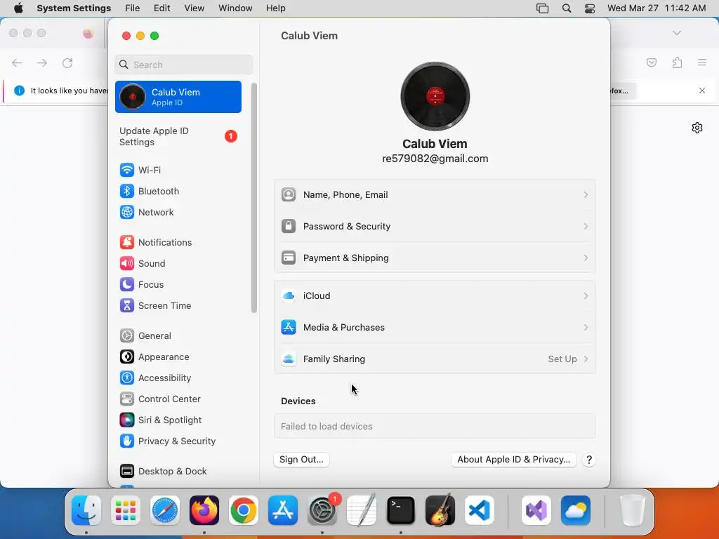Expand Name, Phone, Email row
The width and height of the screenshot is (719, 539).
435,195
